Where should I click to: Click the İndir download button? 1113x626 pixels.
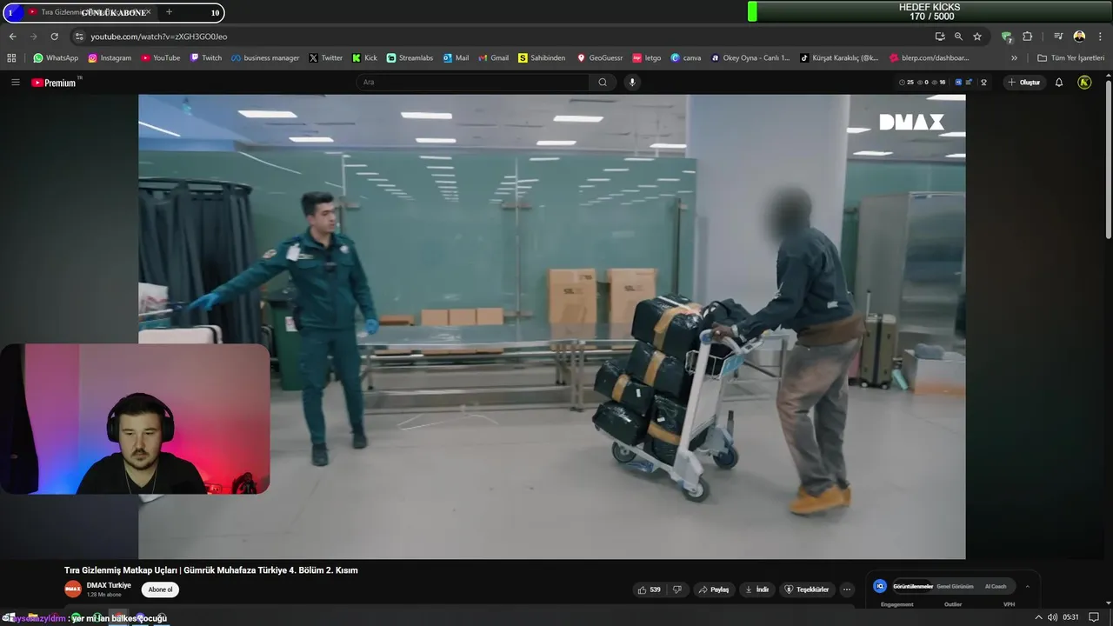click(x=757, y=589)
